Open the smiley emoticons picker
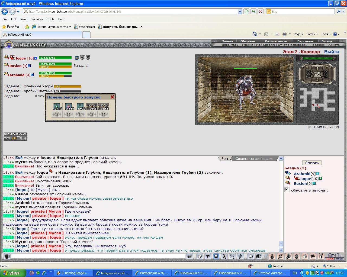 click(251, 256)
